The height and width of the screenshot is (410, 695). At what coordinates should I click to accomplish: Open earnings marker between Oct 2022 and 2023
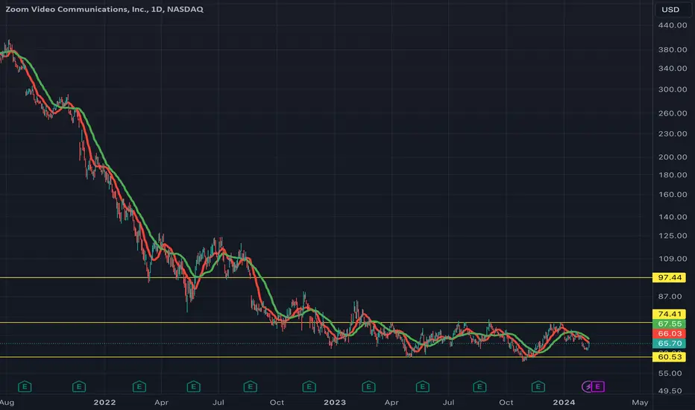click(x=309, y=387)
